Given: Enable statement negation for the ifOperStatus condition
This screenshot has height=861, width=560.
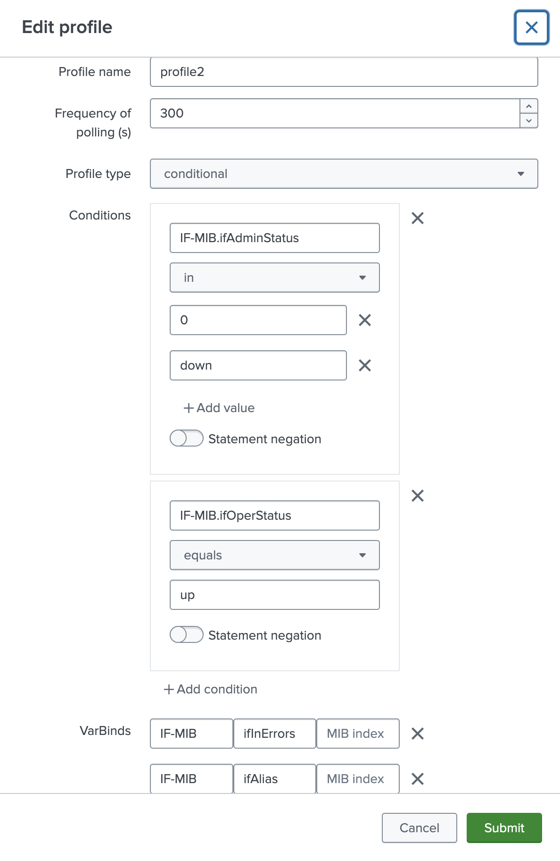Looking at the screenshot, I should (186, 635).
